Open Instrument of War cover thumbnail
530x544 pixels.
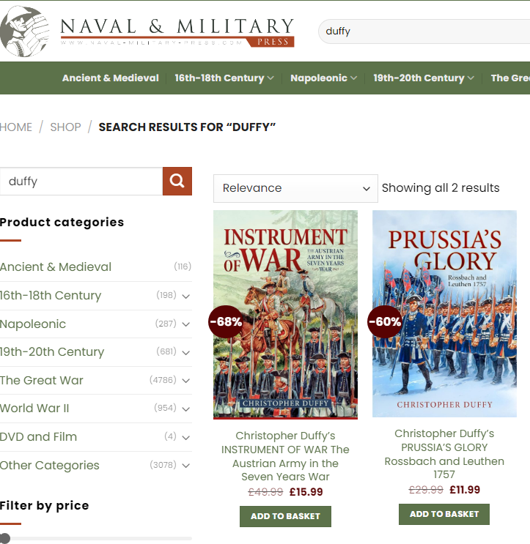point(285,314)
